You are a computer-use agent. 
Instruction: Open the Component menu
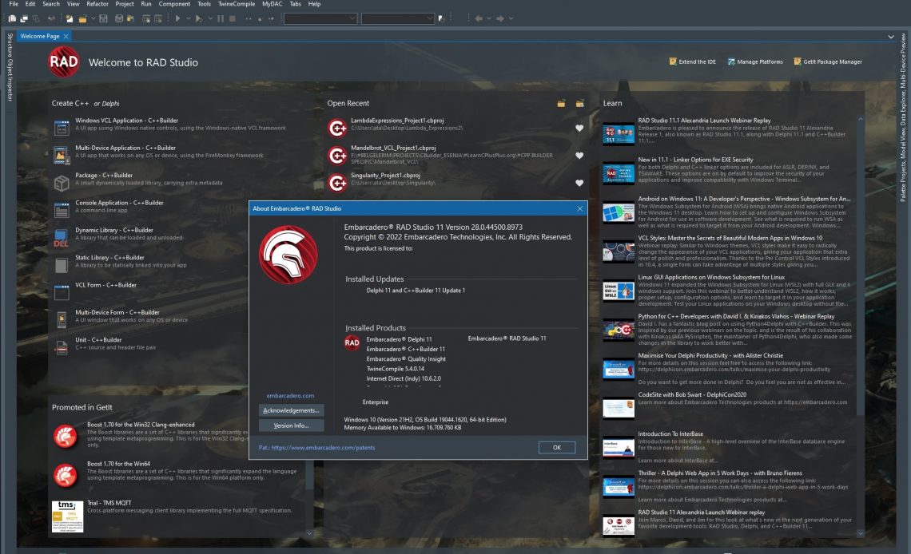pos(174,4)
